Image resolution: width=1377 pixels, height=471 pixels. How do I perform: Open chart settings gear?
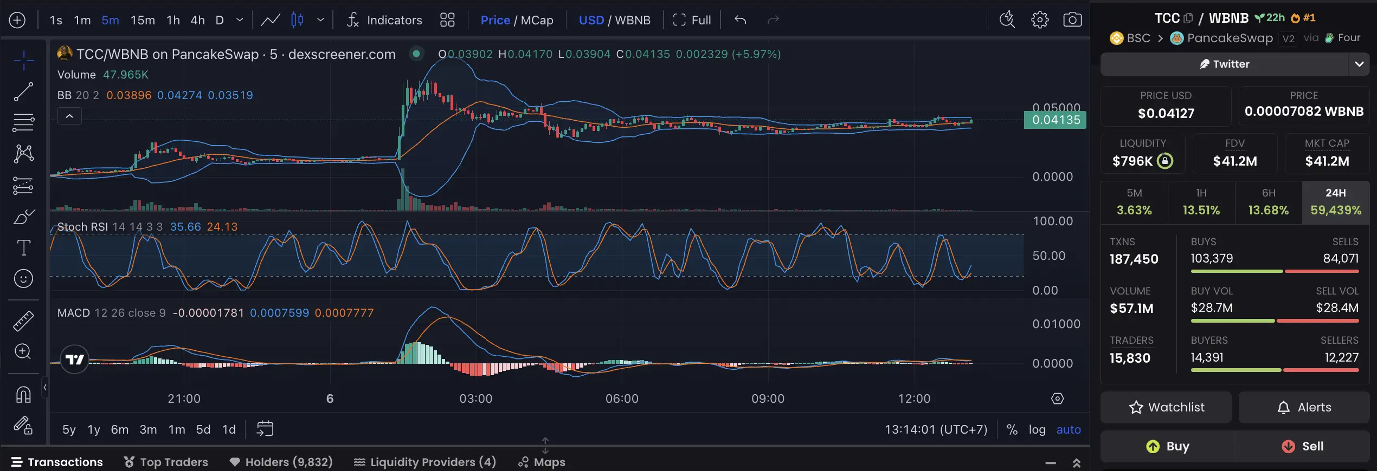[1039, 20]
